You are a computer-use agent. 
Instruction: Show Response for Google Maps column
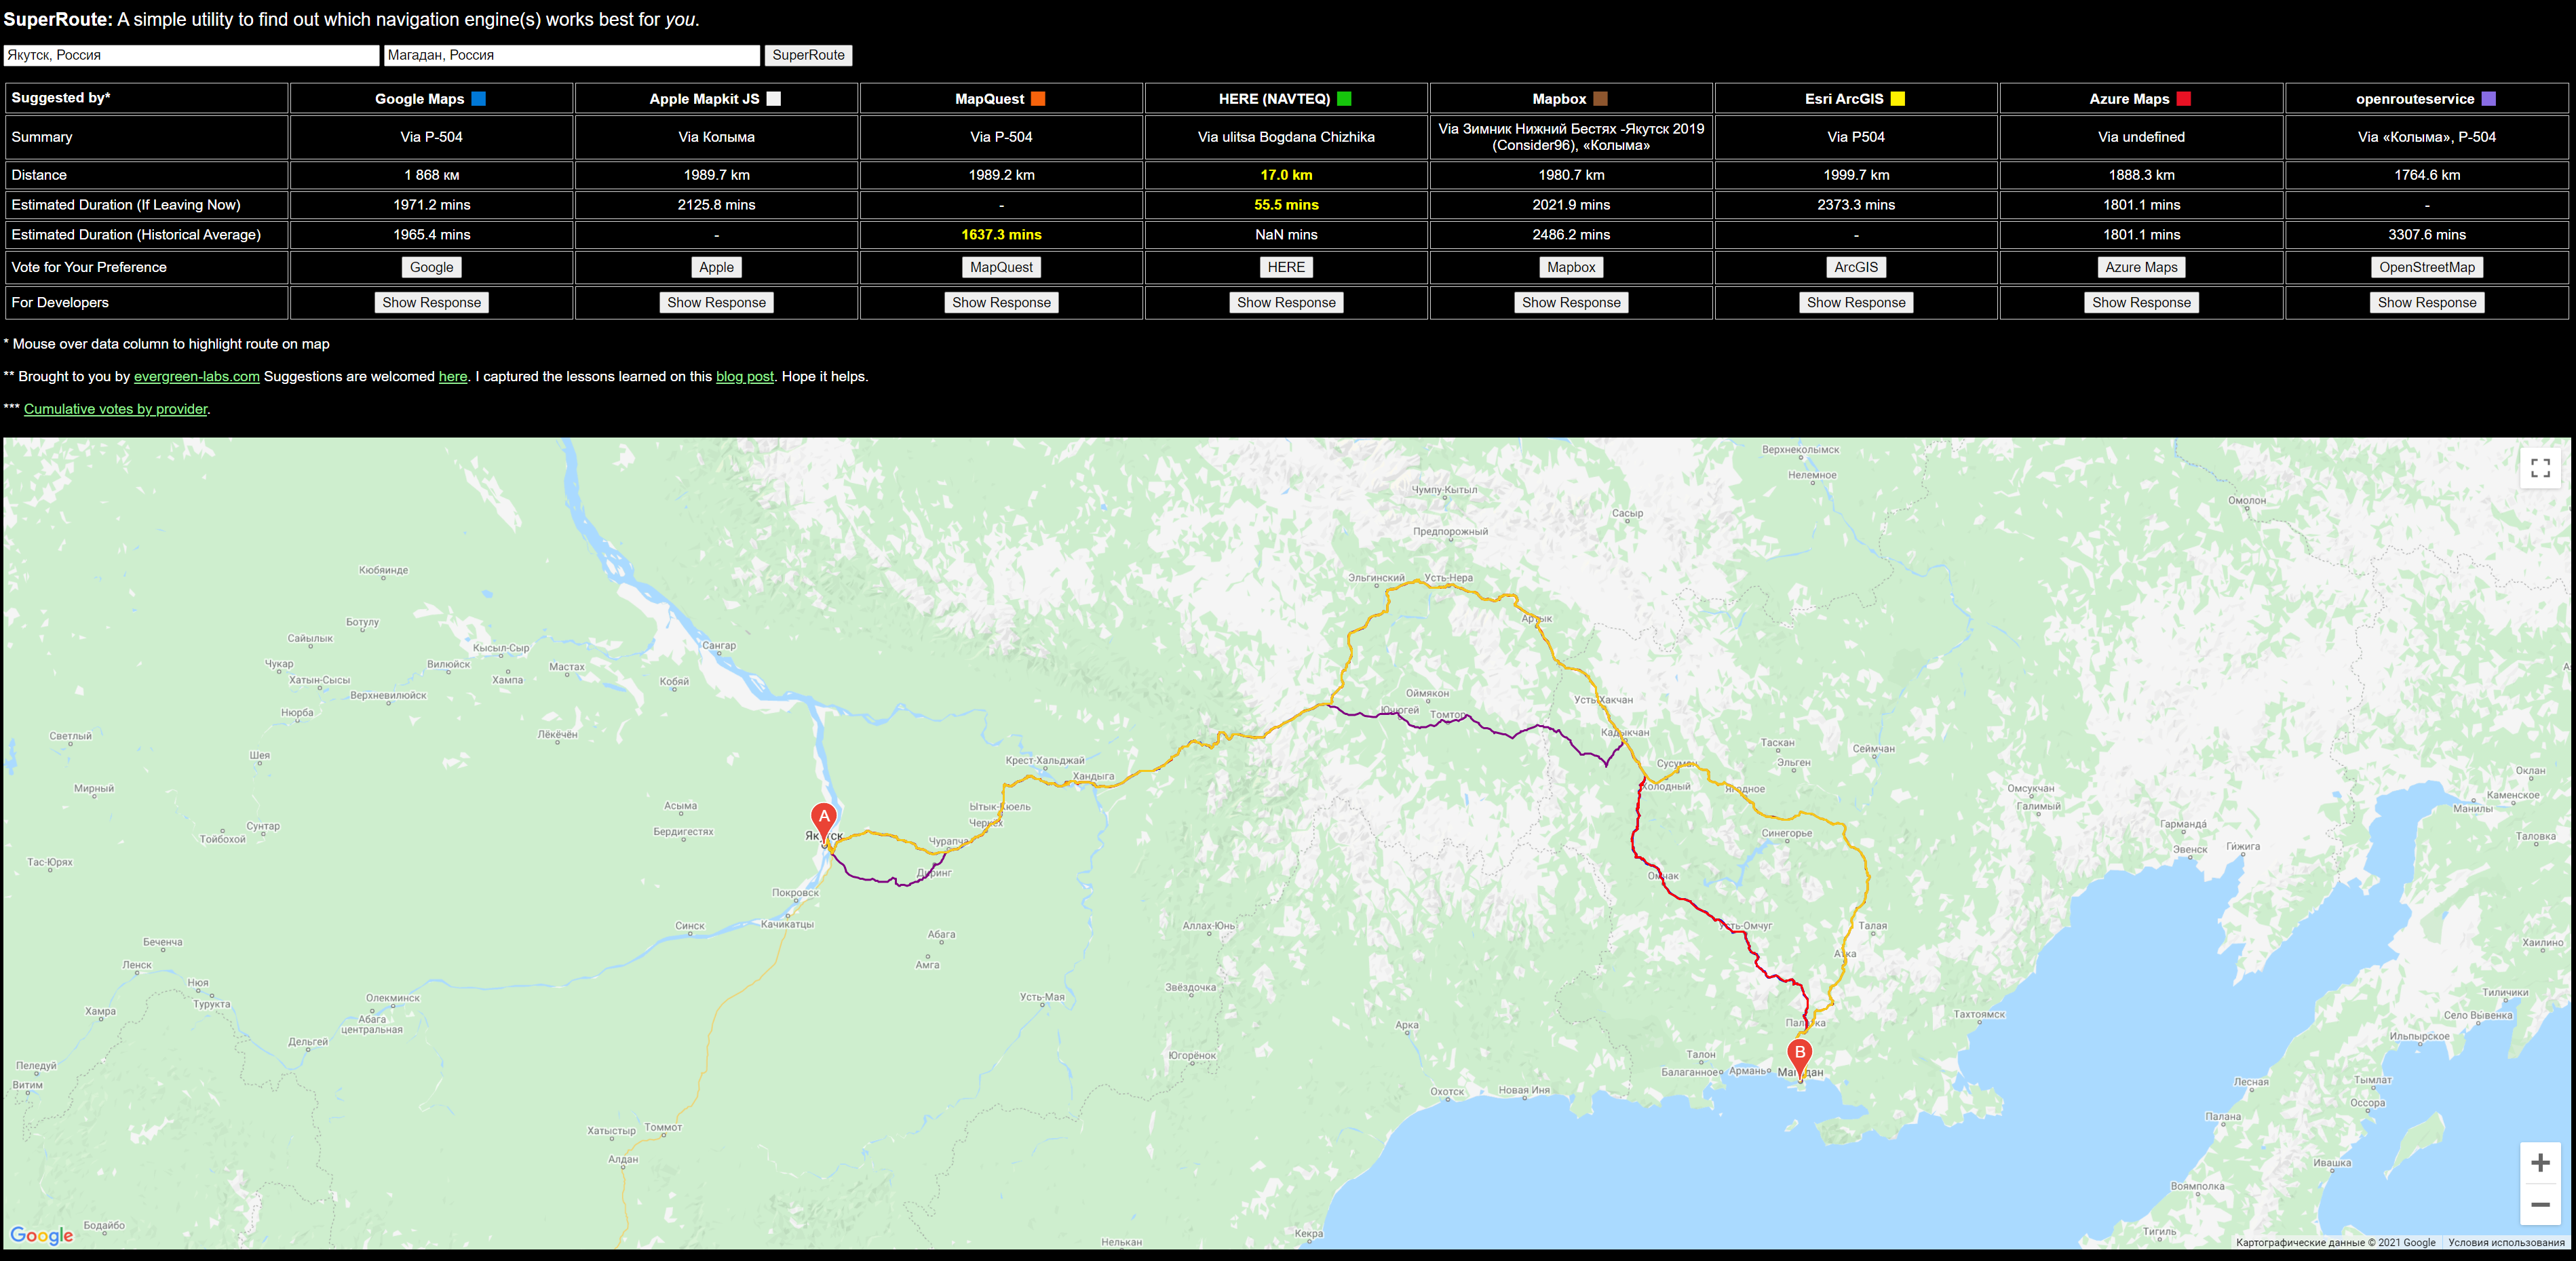tap(431, 302)
